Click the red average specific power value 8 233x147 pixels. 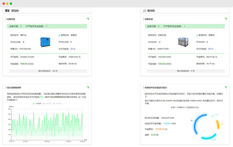[x=24, y=42]
